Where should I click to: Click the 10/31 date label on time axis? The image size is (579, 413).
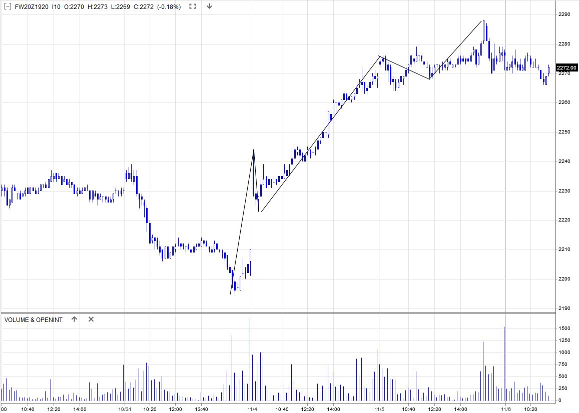pos(125,409)
